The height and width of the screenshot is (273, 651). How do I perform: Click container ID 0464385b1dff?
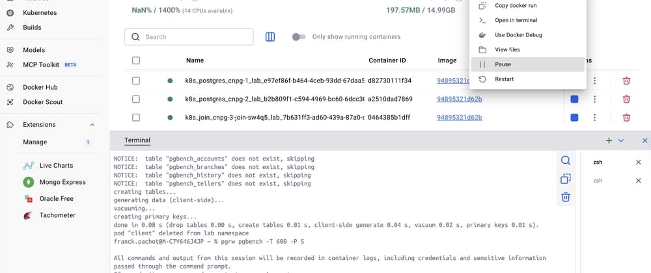click(389, 118)
